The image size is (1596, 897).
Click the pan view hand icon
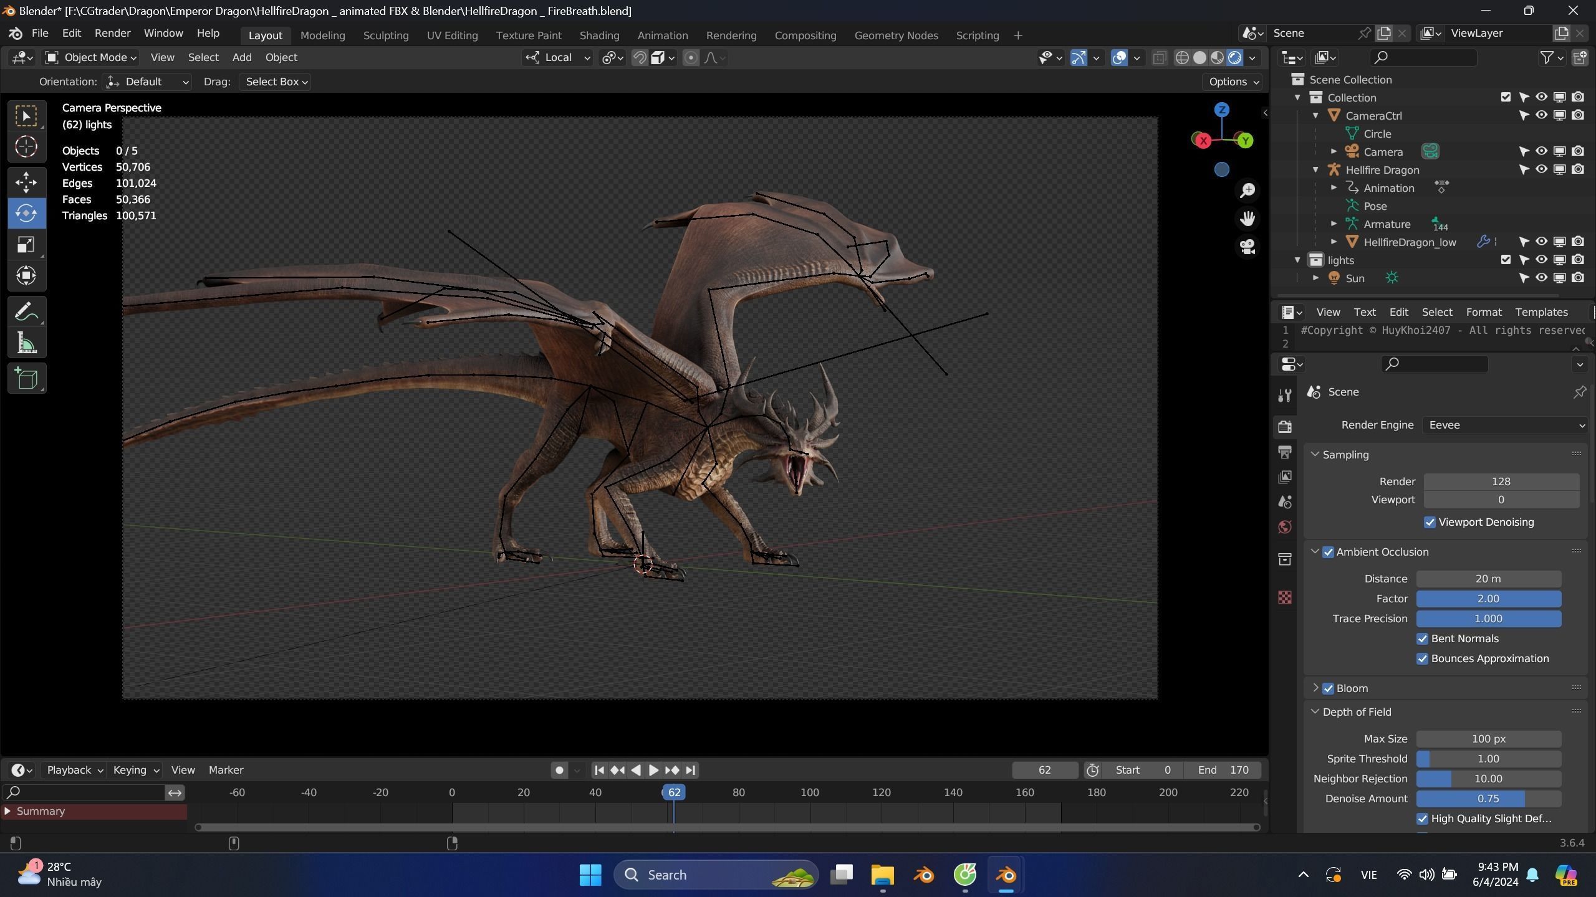pos(1247,219)
